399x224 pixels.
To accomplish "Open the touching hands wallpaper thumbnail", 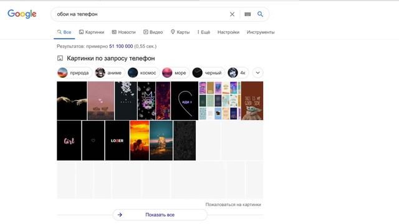I will [x=72, y=101].
